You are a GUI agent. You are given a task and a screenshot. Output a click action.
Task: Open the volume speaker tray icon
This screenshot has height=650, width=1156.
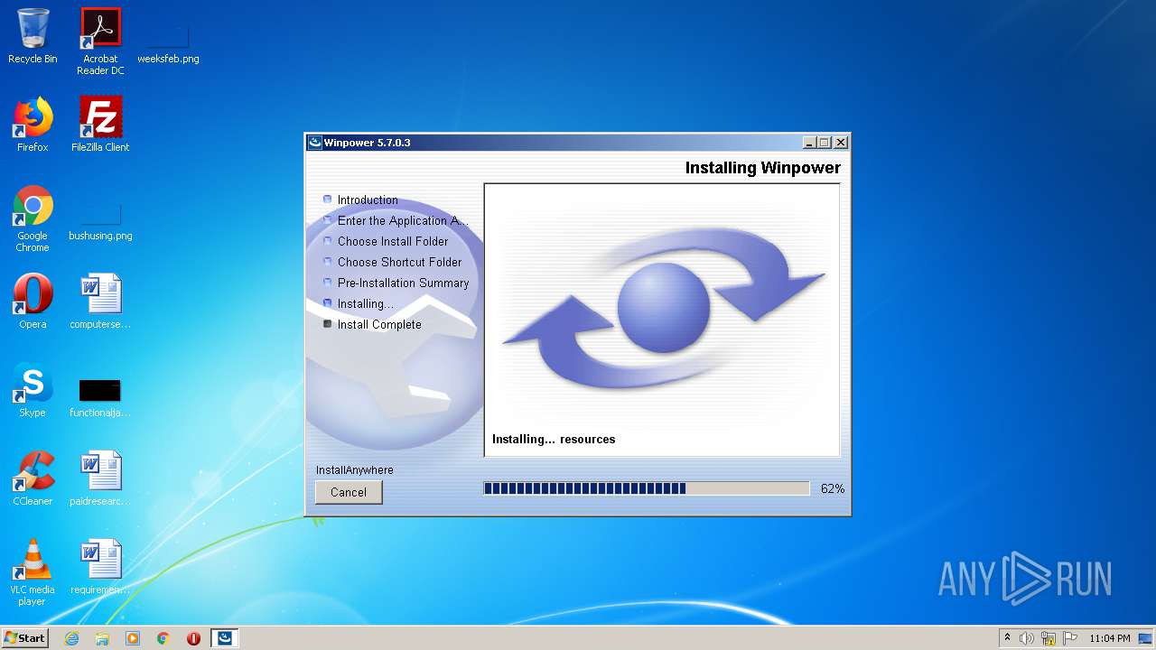pos(1027,638)
